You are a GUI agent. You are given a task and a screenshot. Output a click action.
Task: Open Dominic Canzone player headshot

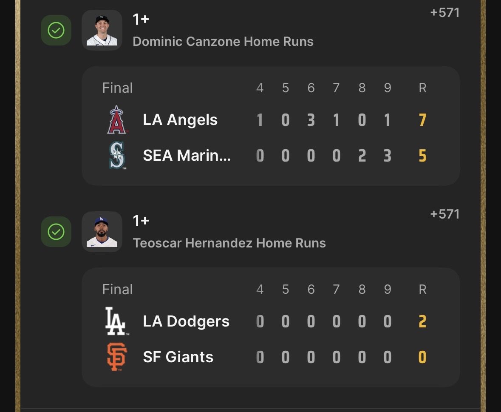click(102, 30)
